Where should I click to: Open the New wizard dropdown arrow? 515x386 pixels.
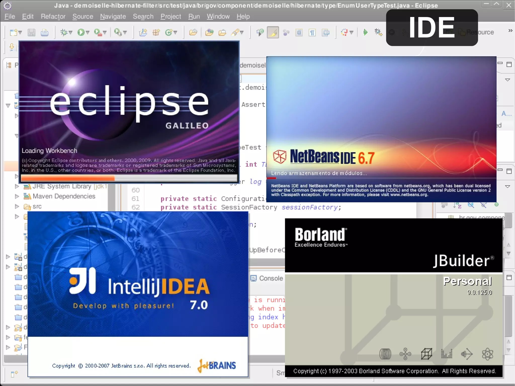(20, 32)
